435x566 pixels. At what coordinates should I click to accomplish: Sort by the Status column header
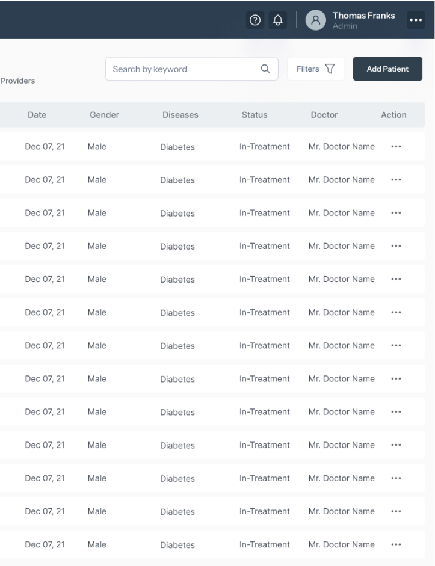pos(255,115)
